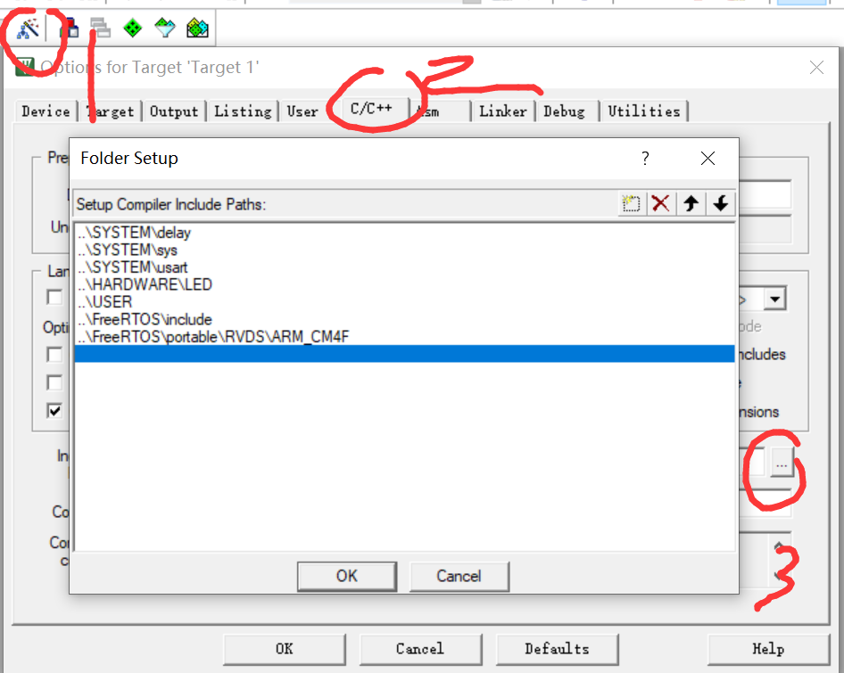The width and height of the screenshot is (844, 673).
Task: Add a new include path entry icon
Action: (631, 204)
